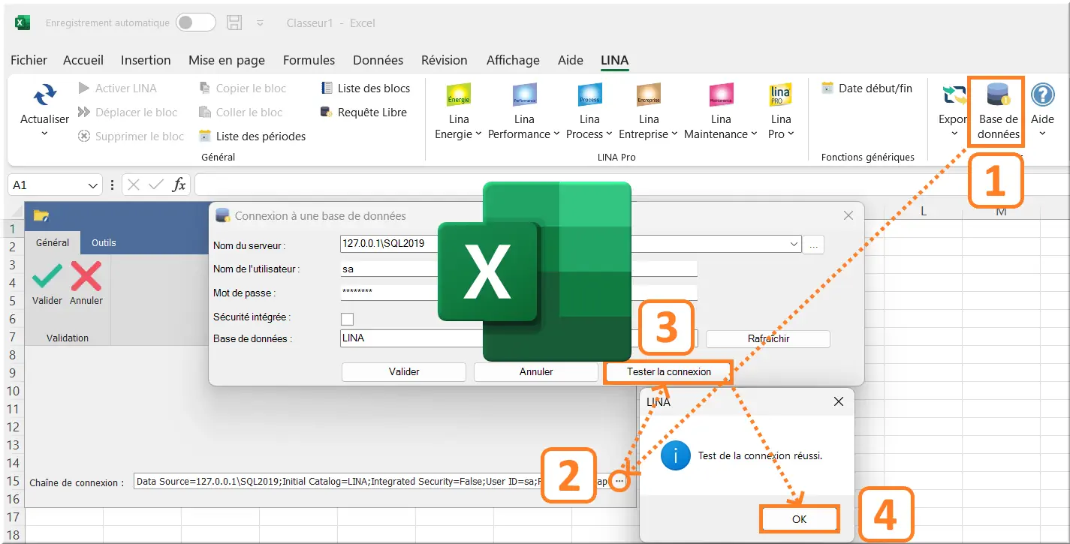Viewport: 1070px width, 544px height.
Task: Click Date début/fin
Action: [867, 88]
